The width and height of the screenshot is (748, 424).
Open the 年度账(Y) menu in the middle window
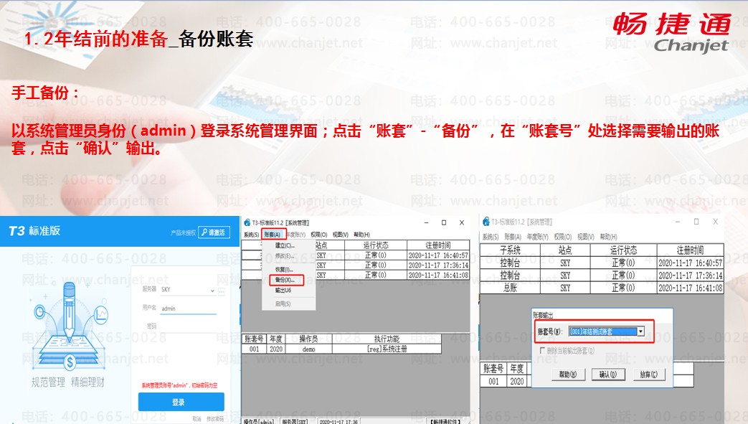[295, 235]
